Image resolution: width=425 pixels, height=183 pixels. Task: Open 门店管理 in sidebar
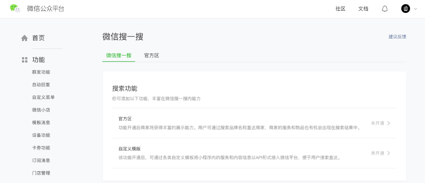[41, 173]
